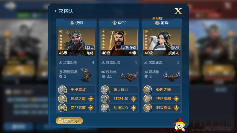Click the chevron badge beside 月望七星
This screenshot has width=237, height=133.
click(133, 99)
